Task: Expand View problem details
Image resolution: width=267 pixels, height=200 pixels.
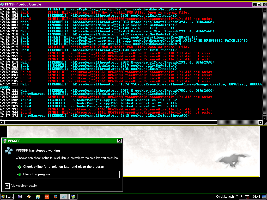Action: (x=7, y=186)
